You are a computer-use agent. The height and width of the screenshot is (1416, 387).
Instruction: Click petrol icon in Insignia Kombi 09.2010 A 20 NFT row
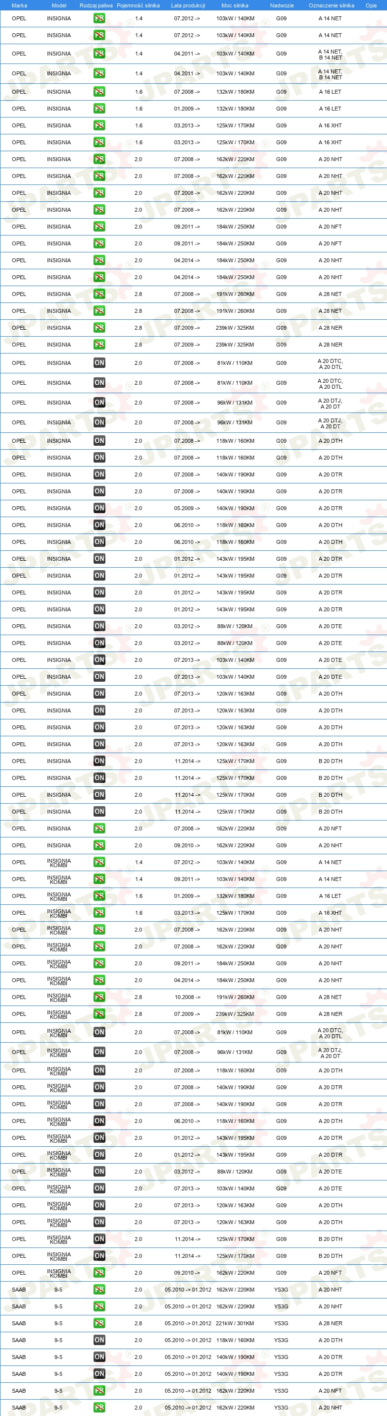click(99, 1273)
